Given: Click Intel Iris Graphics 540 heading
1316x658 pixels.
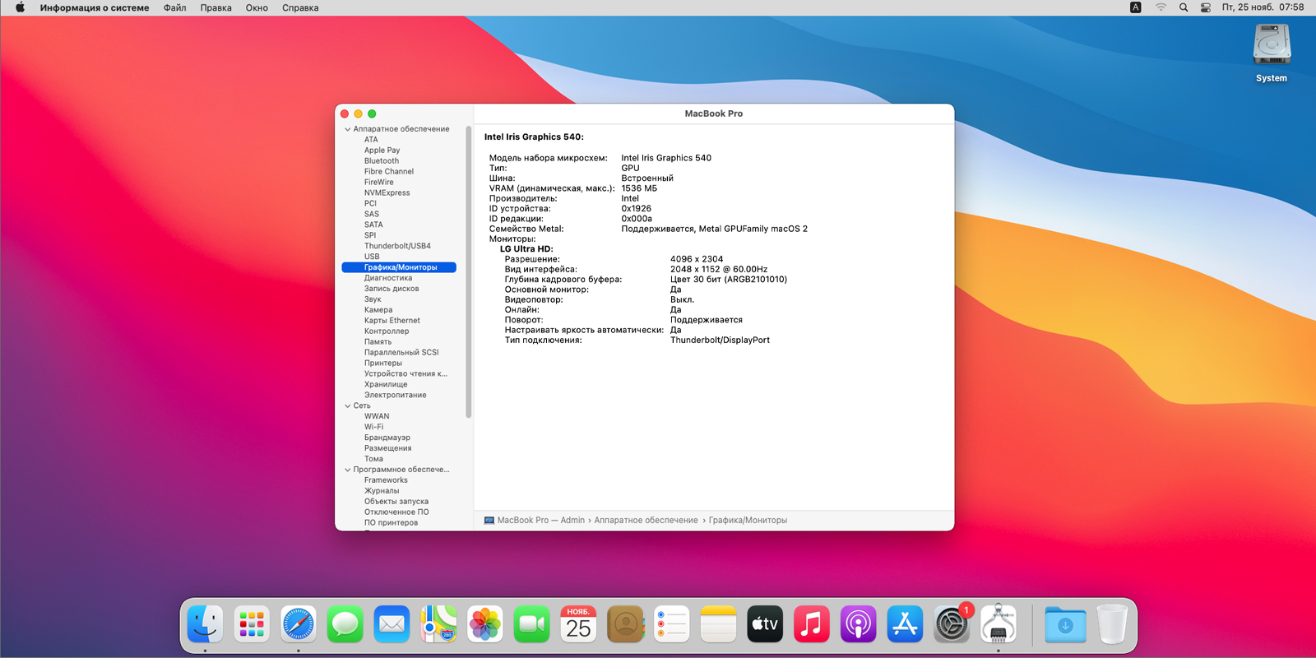Looking at the screenshot, I should click(534, 137).
